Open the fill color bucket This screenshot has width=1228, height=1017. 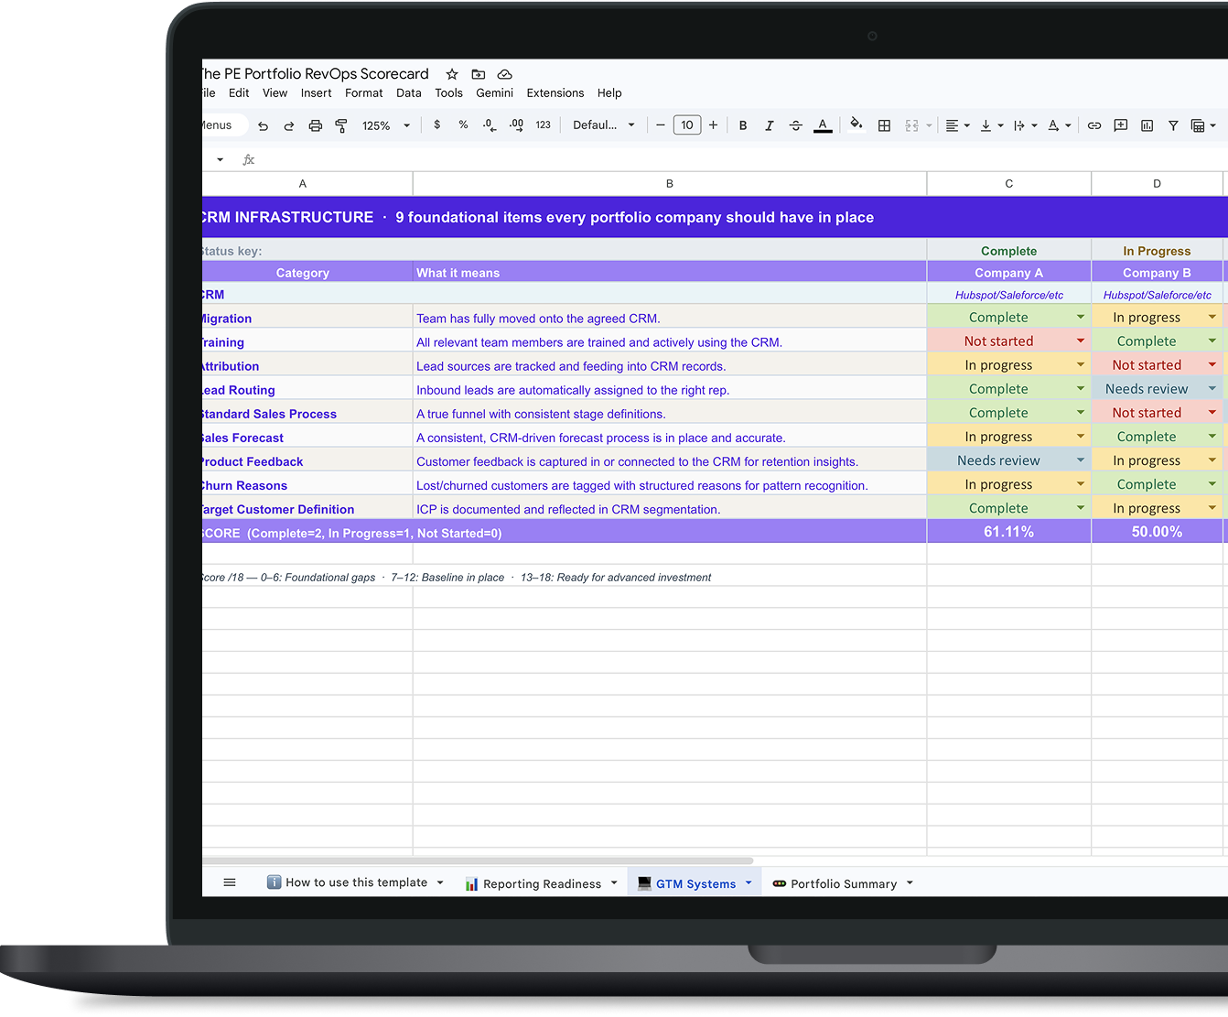coord(856,124)
